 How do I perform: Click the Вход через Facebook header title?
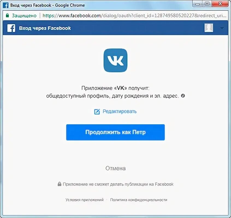(45, 28)
